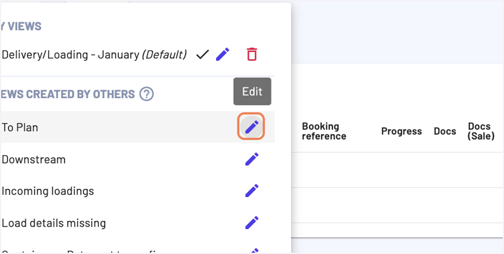The width and height of the screenshot is (504, 254).
Task: Select the Delivery/Loading - January view
Action: click(94, 55)
